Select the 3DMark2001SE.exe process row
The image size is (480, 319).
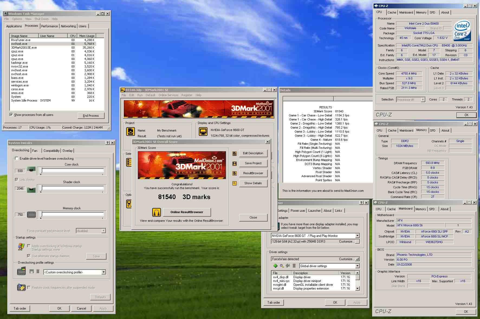click(x=53, y=48)
